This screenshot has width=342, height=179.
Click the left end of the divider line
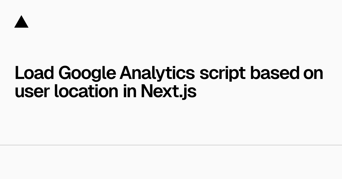(1, 145)
